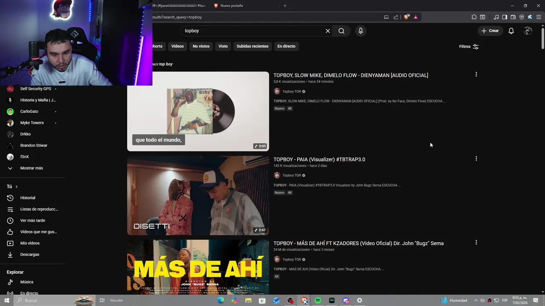Activate voice search microphone
Viewport: 545px width, 306px height.
click(x=361, y=31)
